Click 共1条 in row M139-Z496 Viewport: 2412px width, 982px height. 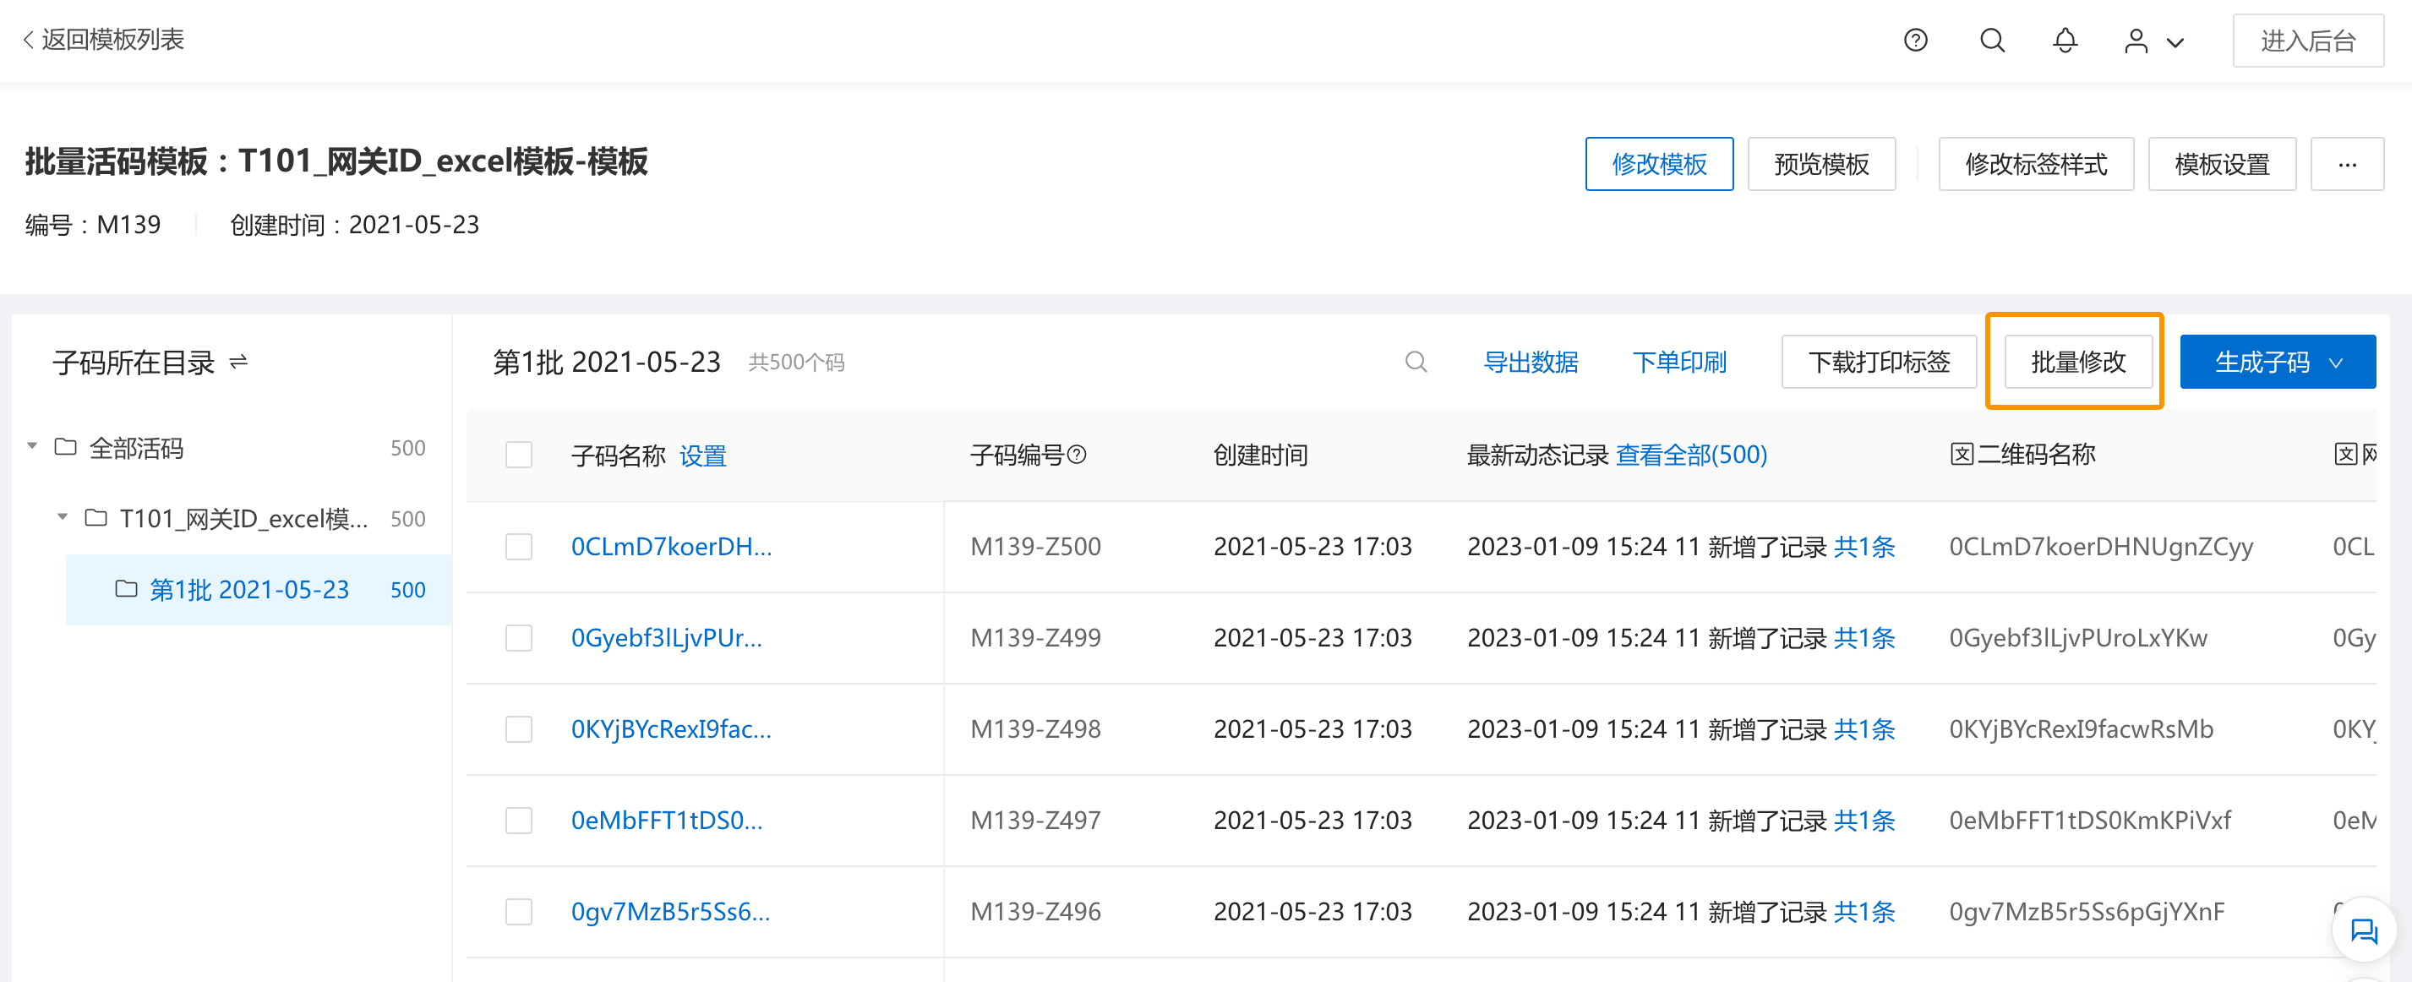[1864, 912]
